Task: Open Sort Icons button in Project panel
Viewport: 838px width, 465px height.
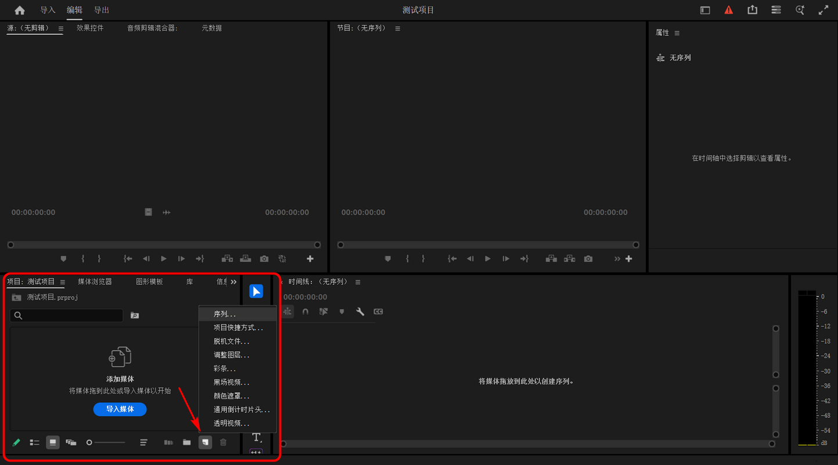Action: click(x=143, y=442)
